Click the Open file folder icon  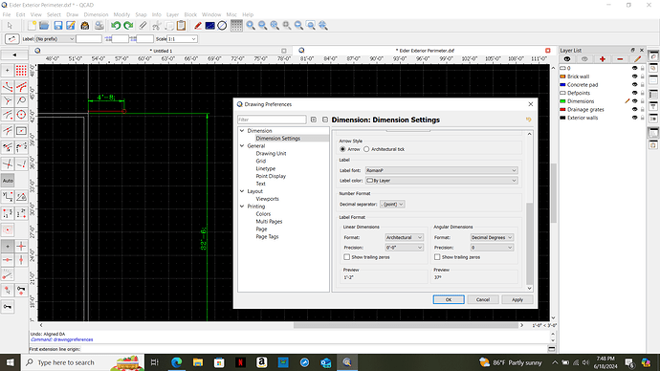(44, 26)
